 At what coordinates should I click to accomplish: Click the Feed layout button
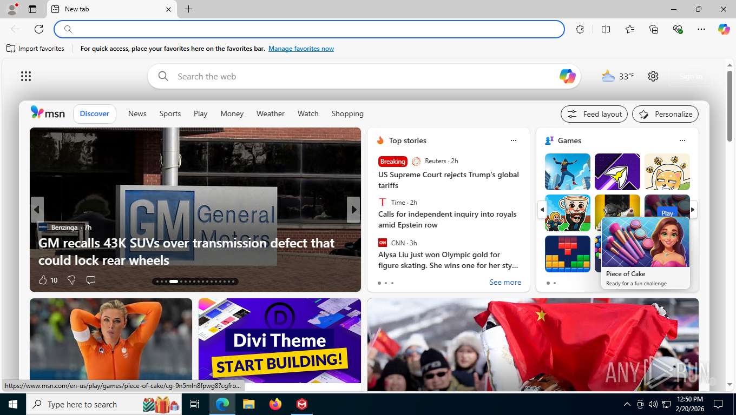pos(594,114)
